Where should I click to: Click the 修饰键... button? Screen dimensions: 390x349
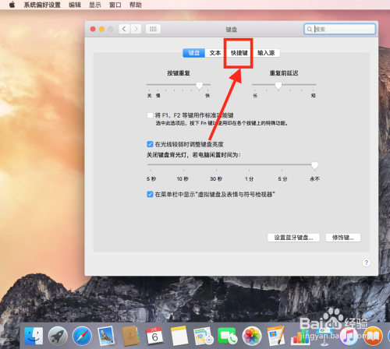[x=343, y=238]
